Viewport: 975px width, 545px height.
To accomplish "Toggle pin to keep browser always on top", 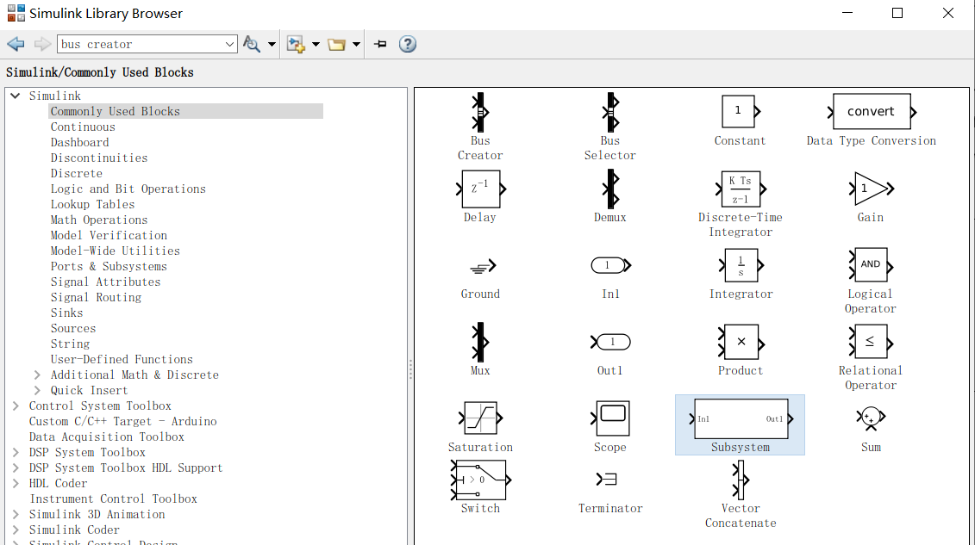I will (x=379, y=43).
